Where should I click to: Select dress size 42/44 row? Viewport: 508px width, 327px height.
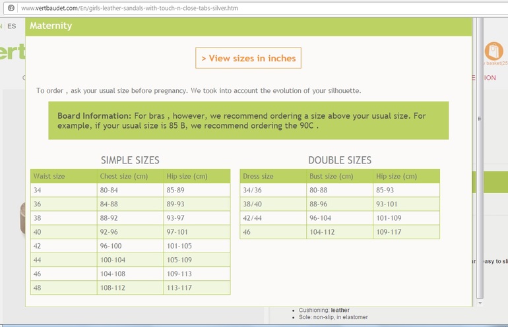coord(339,218)
